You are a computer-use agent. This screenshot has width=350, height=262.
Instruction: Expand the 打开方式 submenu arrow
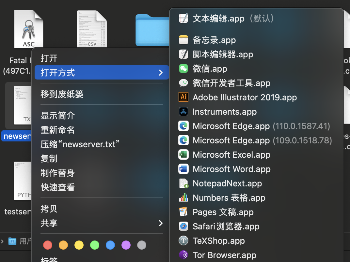[x=161, y=73]
